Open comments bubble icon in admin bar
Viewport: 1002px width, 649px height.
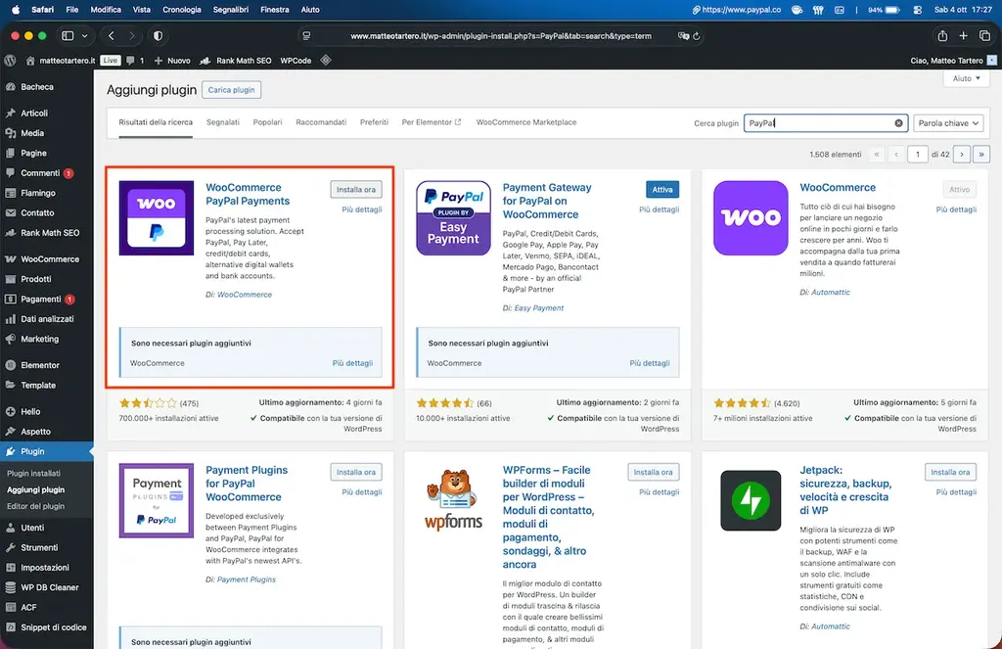pos(131,60)
